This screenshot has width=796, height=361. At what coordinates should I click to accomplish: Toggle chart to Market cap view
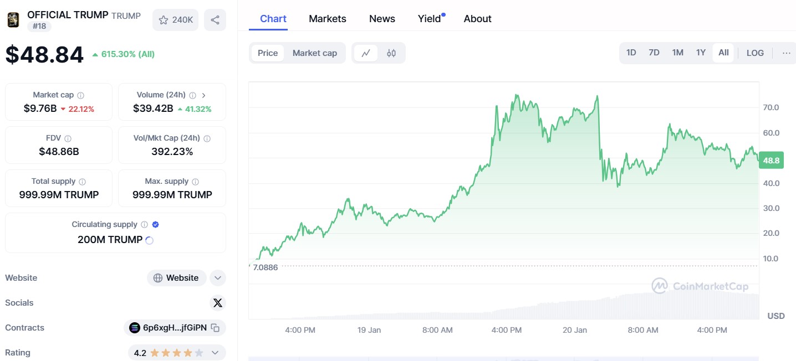[x=314, y=53]
